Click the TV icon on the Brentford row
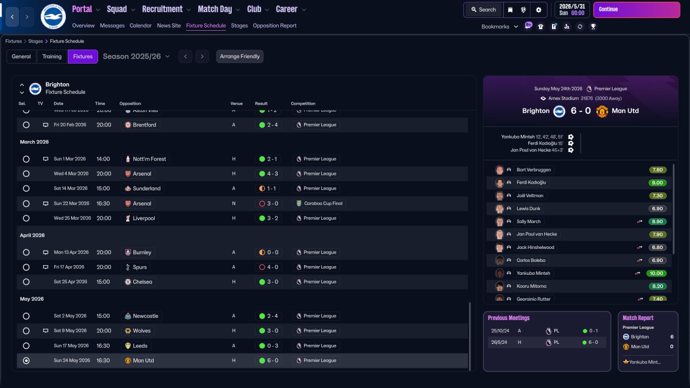Viewport: 690px width, 388px height. click(46, 125)
